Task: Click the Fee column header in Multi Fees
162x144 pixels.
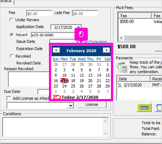Action: (135, 16)
